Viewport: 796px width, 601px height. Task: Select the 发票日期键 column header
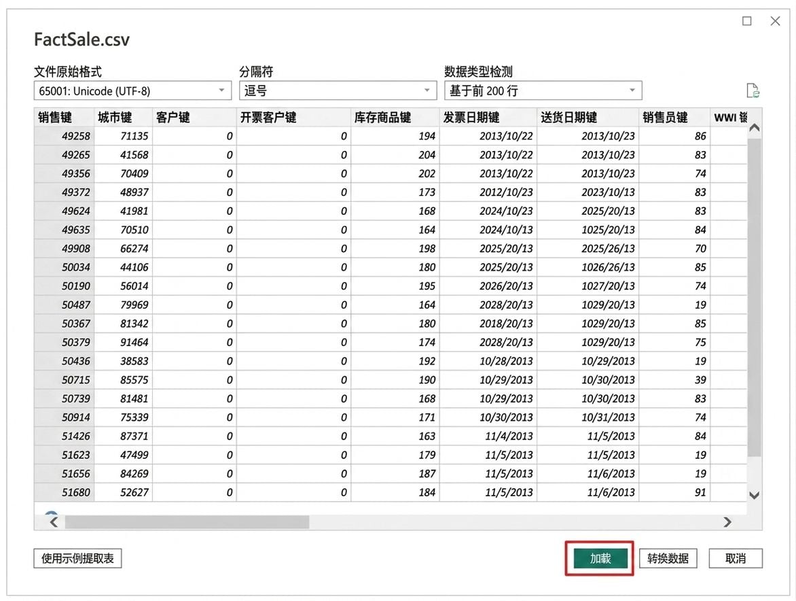point(488,118)
